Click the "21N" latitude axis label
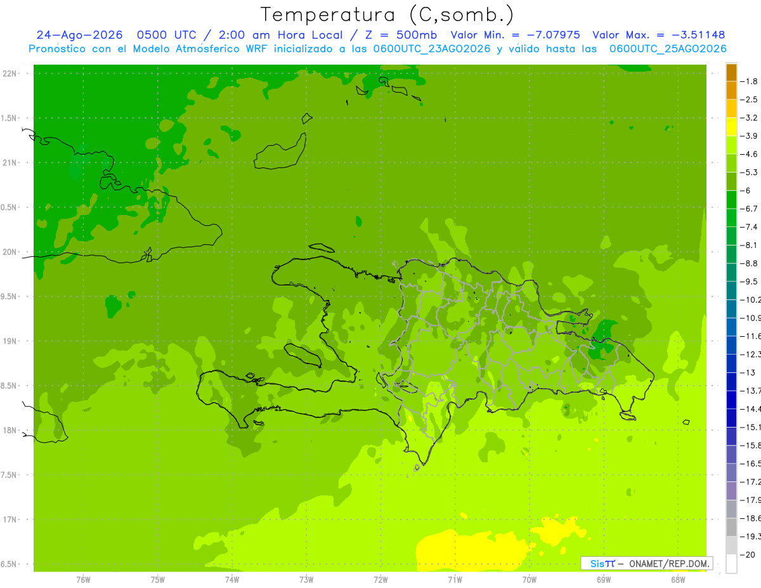Screen dimensions: 761x588 (x=11, y=163)
